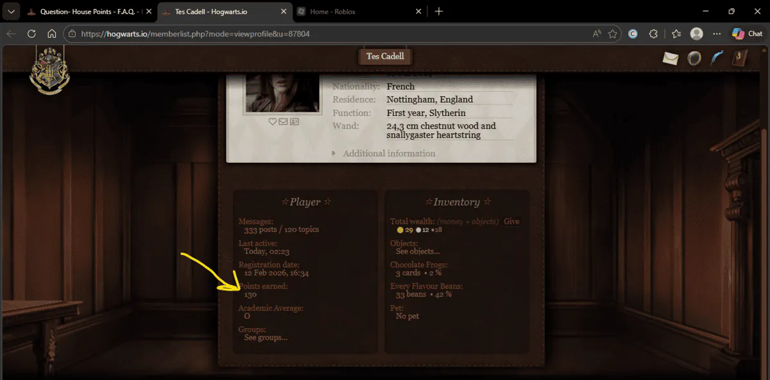Open Chocolate Frogs 3 cards link
Image resolution: width=770 pixels, height=380 pixels.
pyautogui.click(x=408, y=273)
